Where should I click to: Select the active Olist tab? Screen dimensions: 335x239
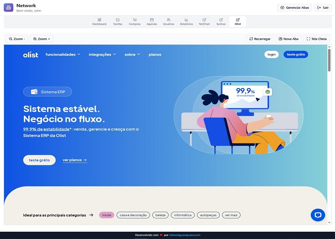(x=237, y=22)
